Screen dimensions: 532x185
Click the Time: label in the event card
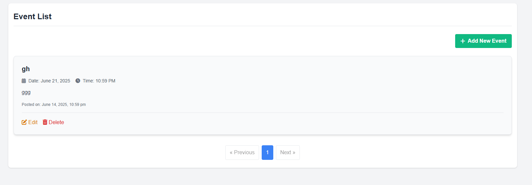pyautogui.click(x=88, y=81)
